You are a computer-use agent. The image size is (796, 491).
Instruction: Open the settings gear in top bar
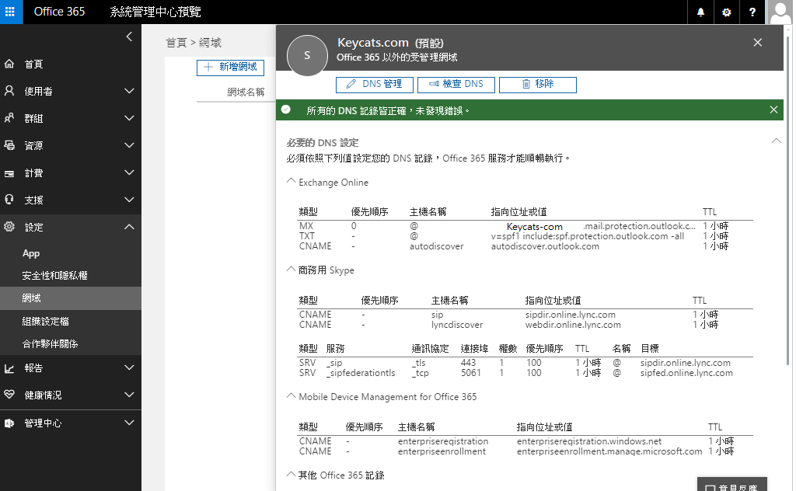coord(727,12)
